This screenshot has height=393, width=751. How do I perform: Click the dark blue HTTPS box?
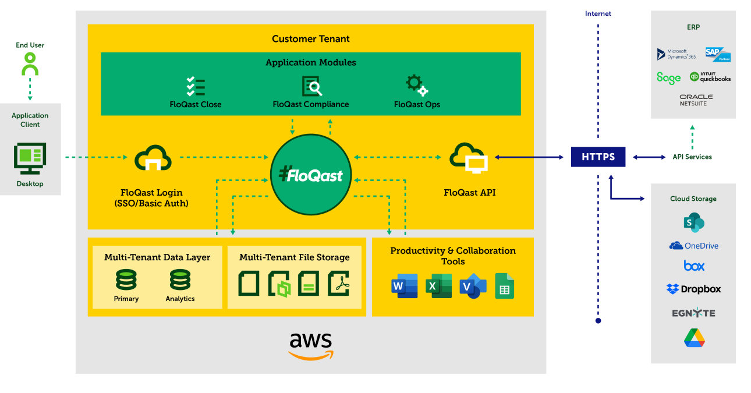pyautogui.click(x=598, y=157)
